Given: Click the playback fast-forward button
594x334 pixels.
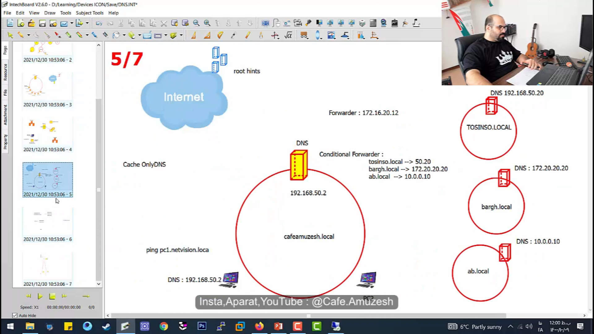Looking at the screenshot, I should (x=64, y=296).
